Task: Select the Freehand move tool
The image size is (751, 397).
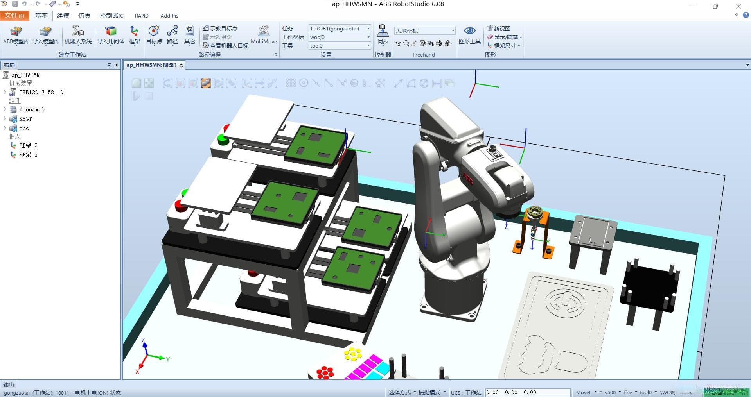Action: click(398, 43)
